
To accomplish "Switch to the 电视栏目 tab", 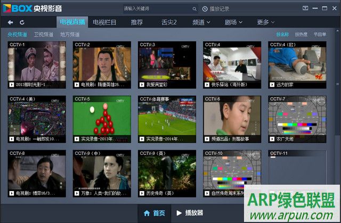I will pyautogui.click(x=104, y=22).
